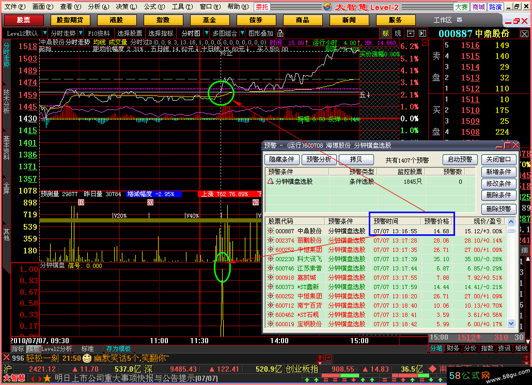The image size is (532, 385).
Task: Switch to the 基金 market tab
Action: (210, 20)
